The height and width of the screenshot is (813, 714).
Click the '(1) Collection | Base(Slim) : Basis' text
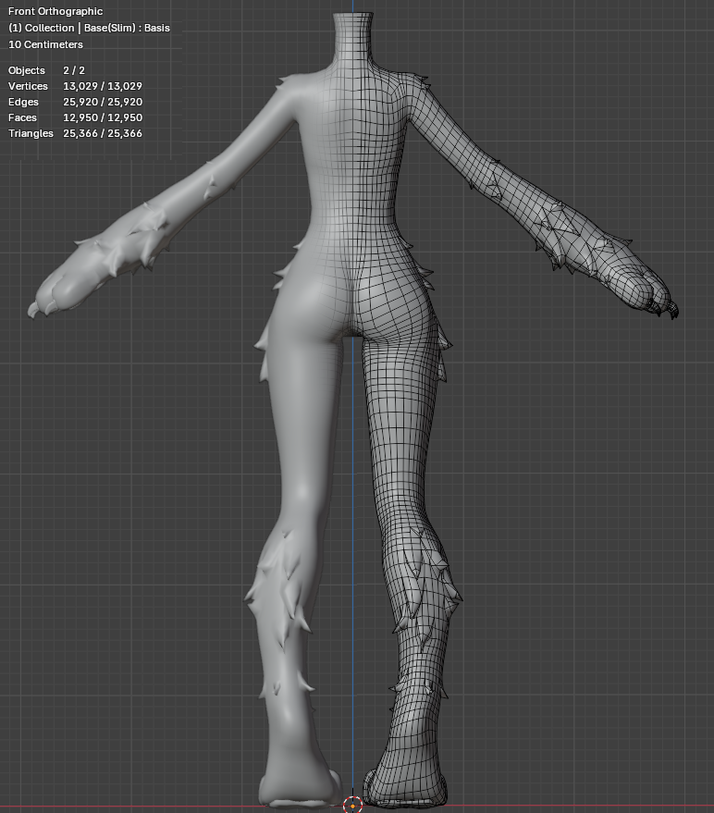[x=89, y=28]
